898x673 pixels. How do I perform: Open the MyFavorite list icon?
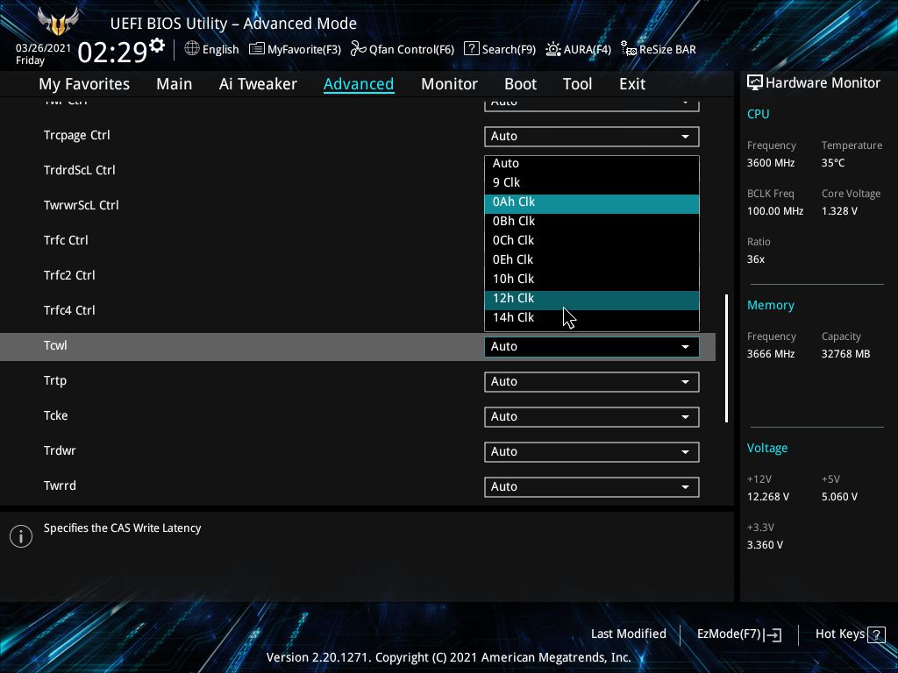coord(257,49)
